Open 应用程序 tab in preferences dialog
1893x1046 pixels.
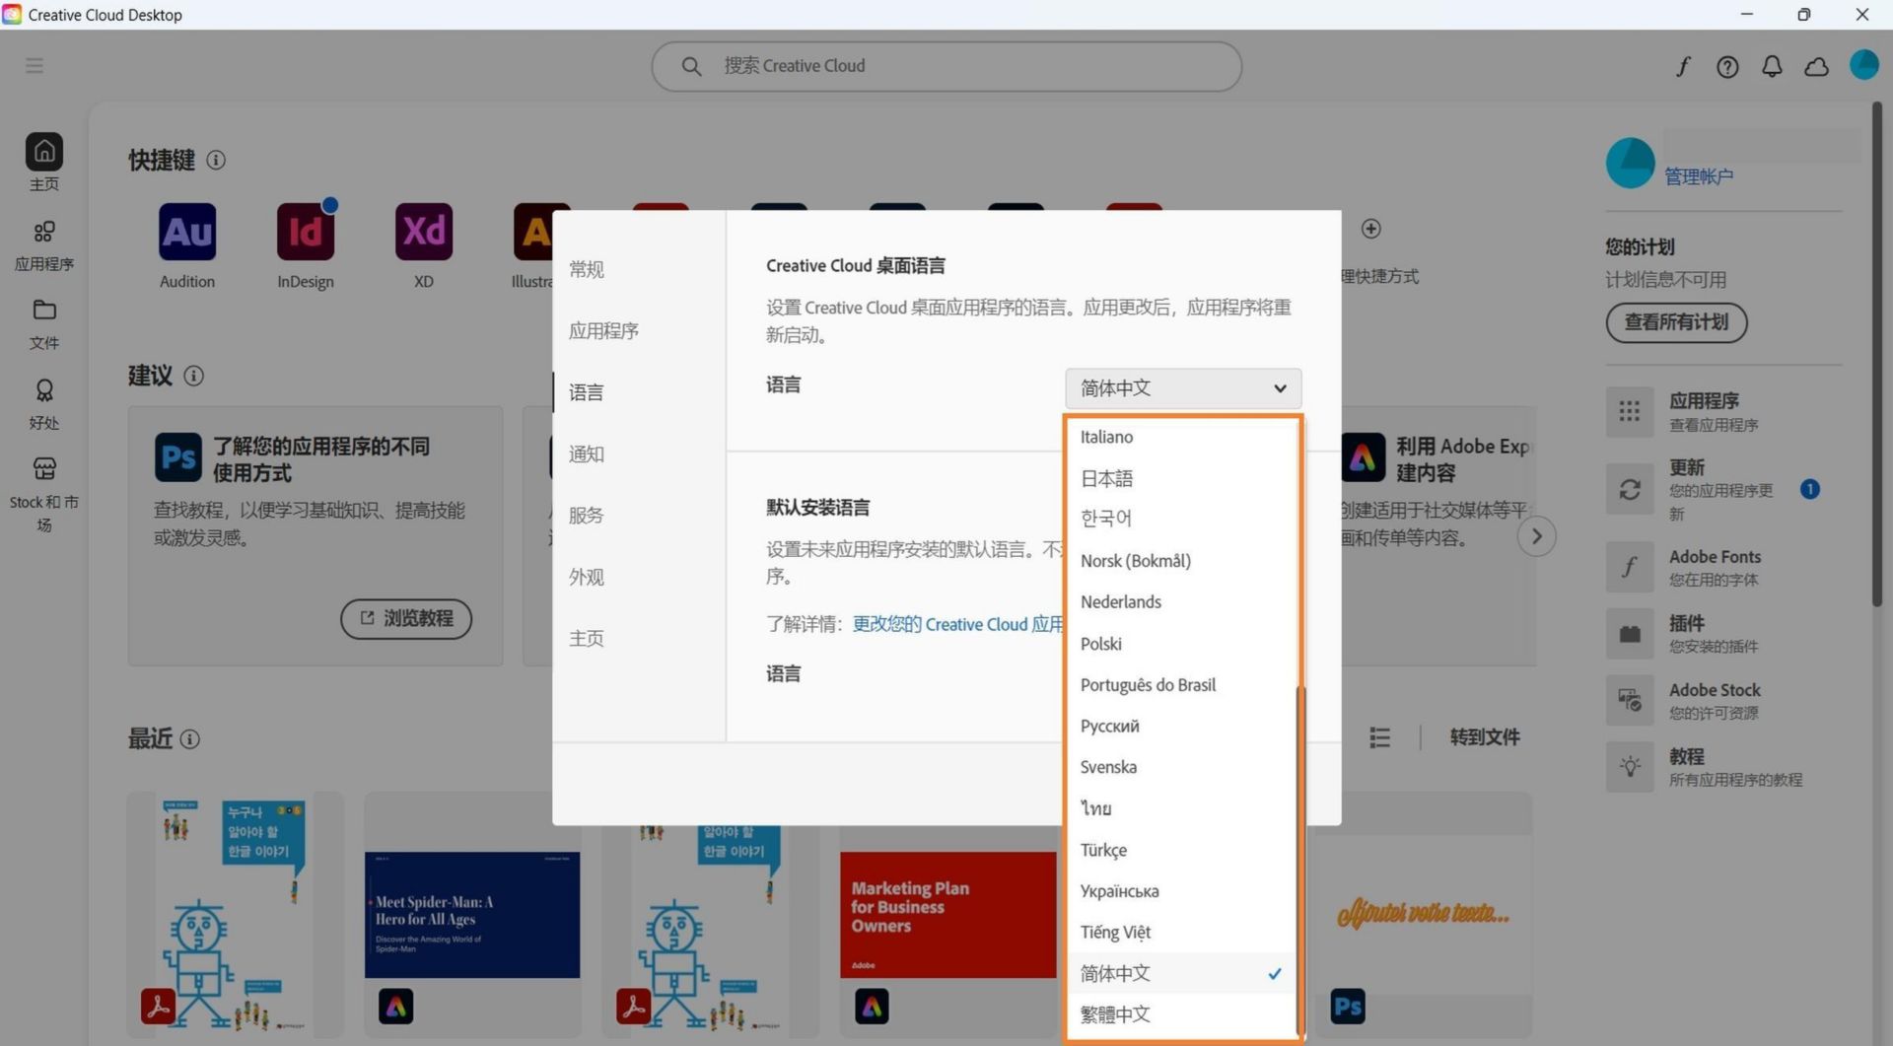(603, 331)
